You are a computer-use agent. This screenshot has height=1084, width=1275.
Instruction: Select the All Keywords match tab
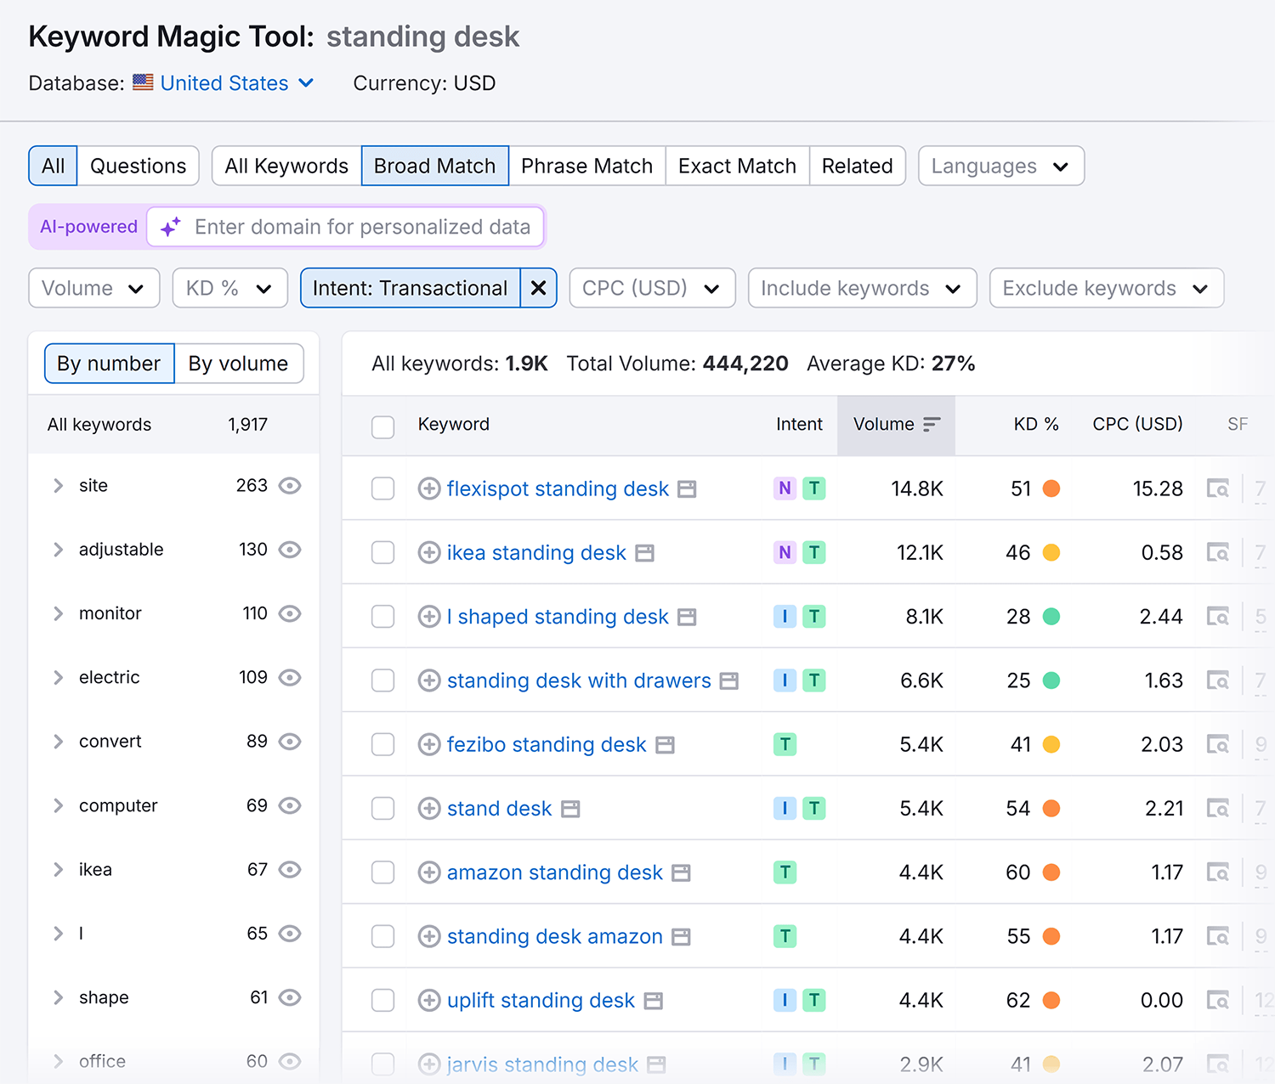[286, 166]
